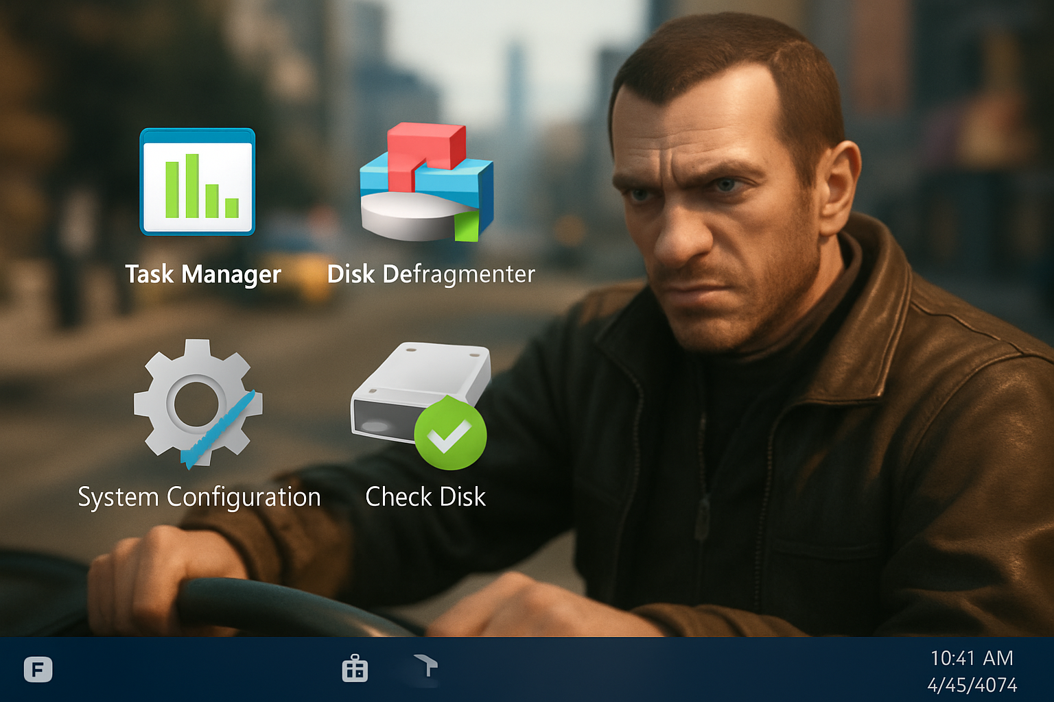Click the green bar chart inside Task Manager icon

[x=201, y=187]
